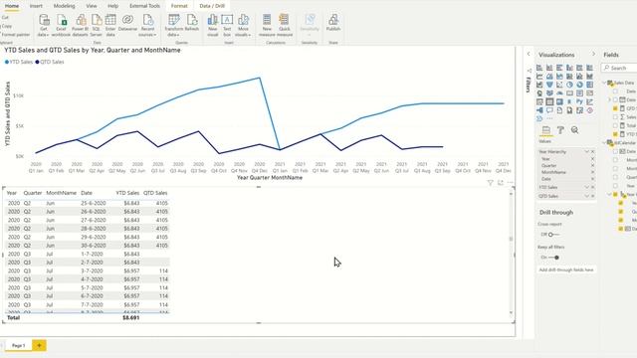The image size is (637, 358).
Task: Toggle Keep all filters switch
Action: [553, 258]
